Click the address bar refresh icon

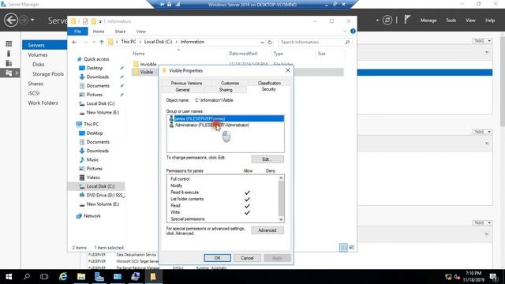[270, 42]
